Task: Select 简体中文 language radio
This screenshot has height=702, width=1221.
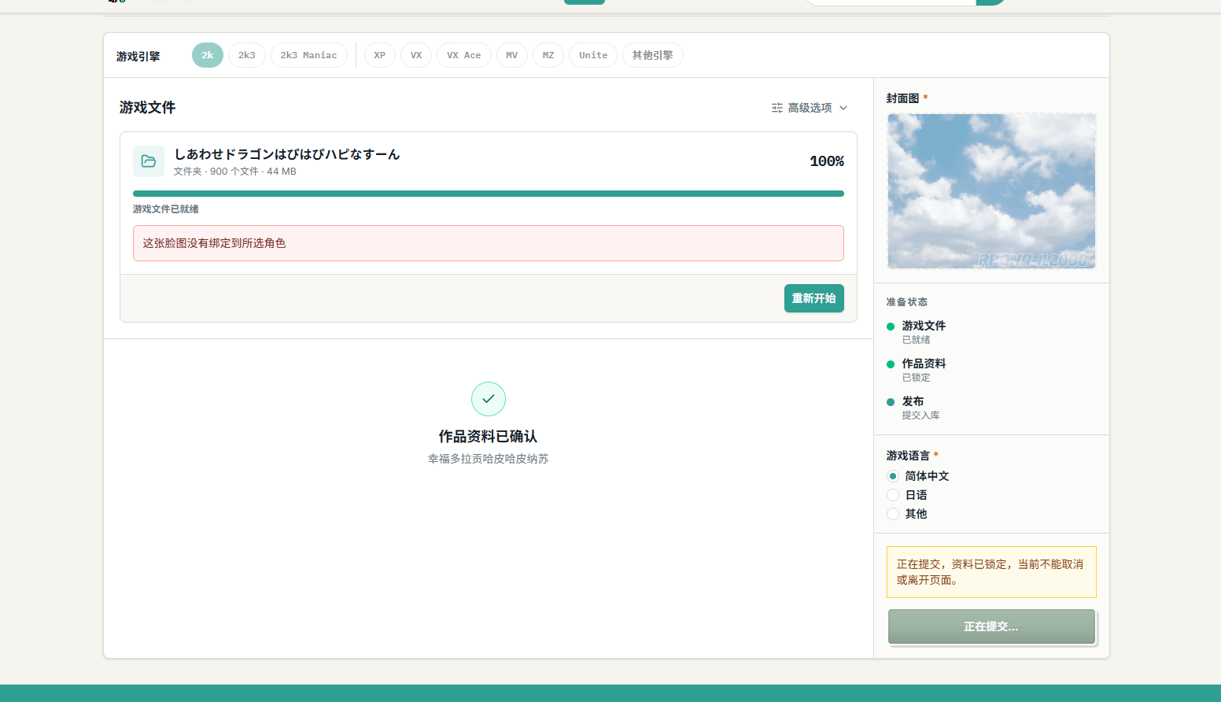Action: point(893,476)
